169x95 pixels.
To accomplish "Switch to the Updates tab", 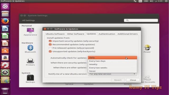I will point(91,34).
